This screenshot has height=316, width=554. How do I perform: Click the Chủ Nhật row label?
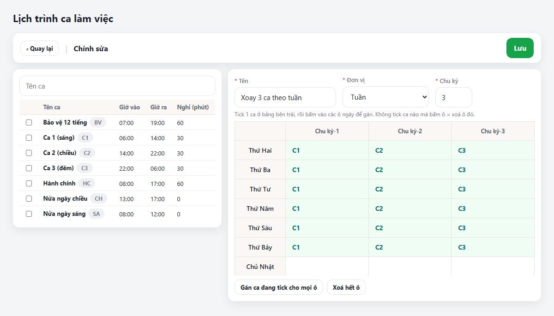(260, 267)
